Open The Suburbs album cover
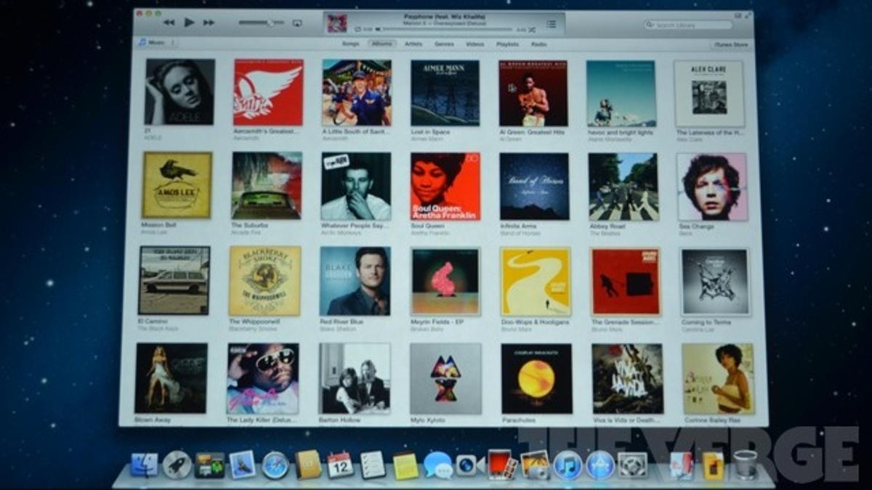Viewport: 872px width, 490px height. pyautogui.click(x=267, y=185)
